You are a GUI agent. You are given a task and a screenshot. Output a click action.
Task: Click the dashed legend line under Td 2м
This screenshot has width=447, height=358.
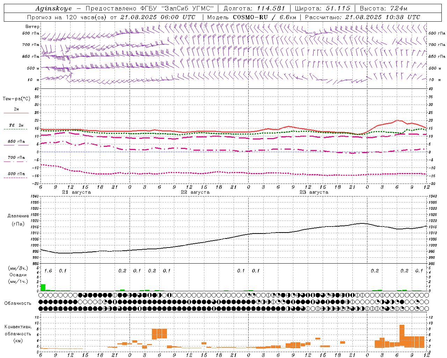16,129
